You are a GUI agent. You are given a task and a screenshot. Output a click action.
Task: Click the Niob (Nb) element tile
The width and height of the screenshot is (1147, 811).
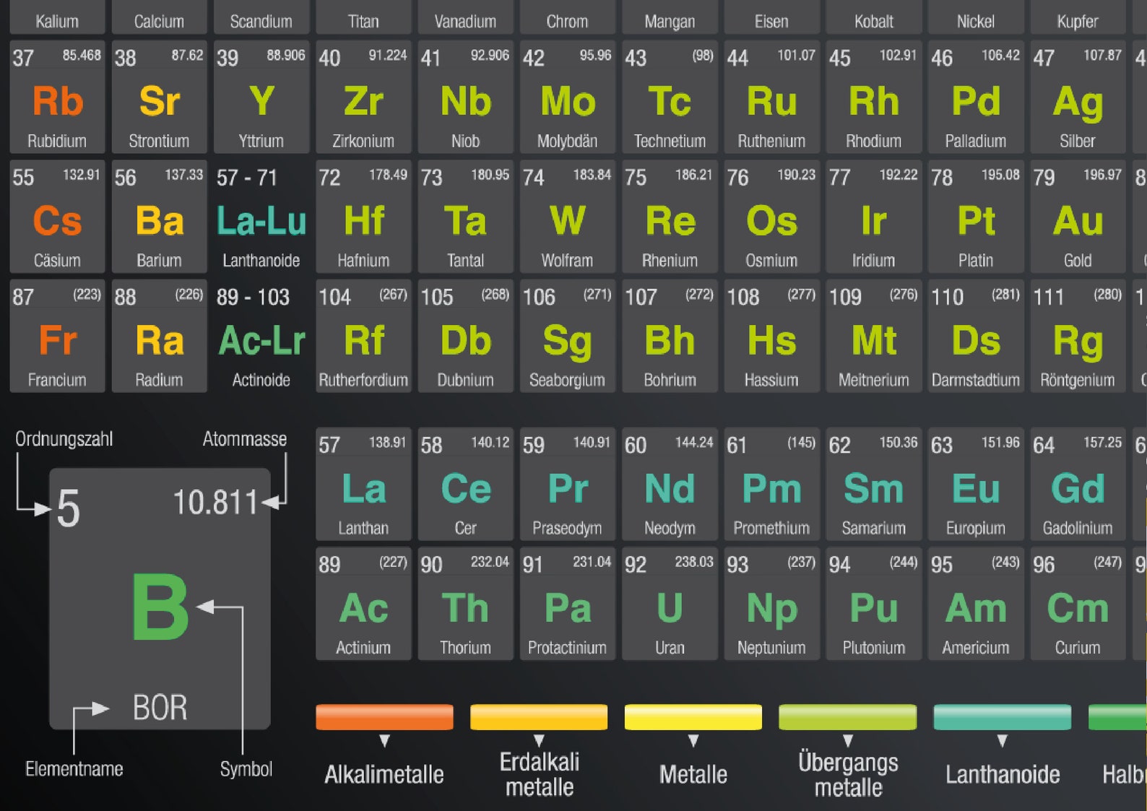pyautogui.click(x=465, y=97)
